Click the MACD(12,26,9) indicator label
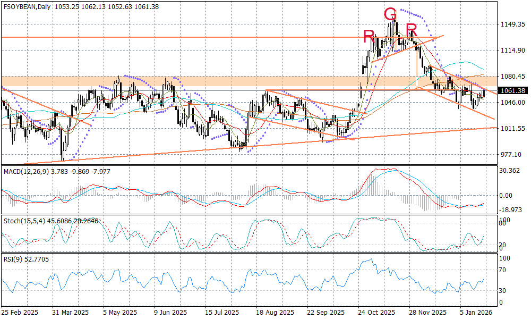This screenshot has height=319, width=531. point(27,170)
